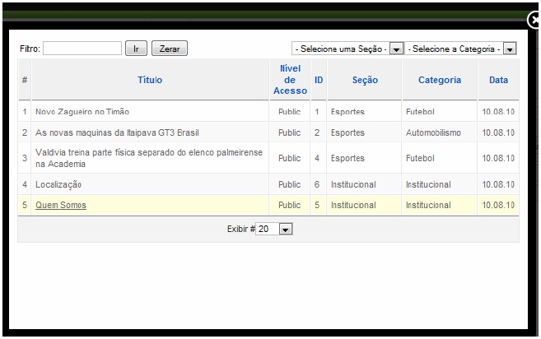541x339 pixels.
Task: Open the Selecione uma Seção dropdown
Action: (347, 49)
